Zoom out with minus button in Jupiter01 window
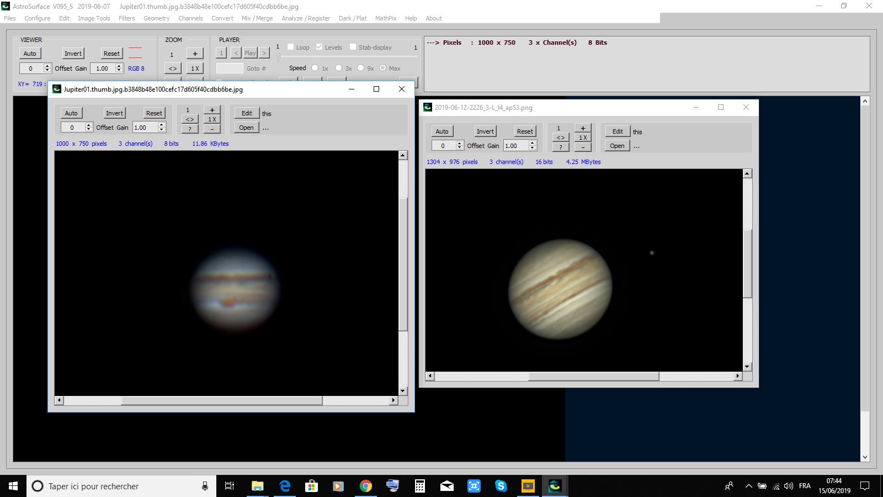The width and height of the screenshot is (883, 497). [212, 129]
